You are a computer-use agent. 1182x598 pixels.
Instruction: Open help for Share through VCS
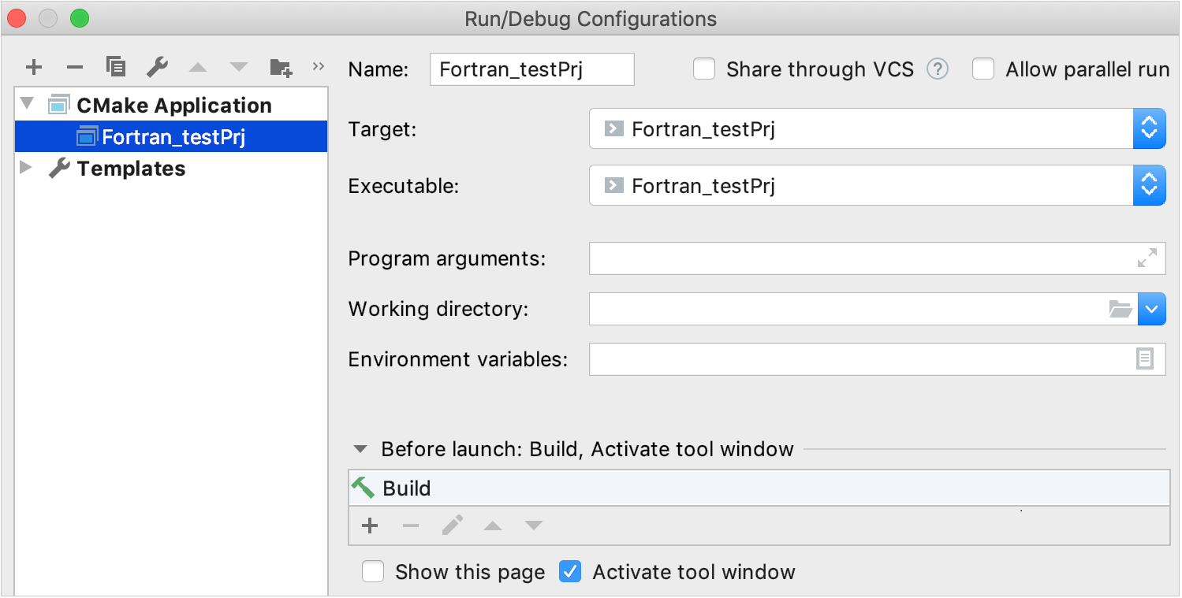click(x=938, y=69)
